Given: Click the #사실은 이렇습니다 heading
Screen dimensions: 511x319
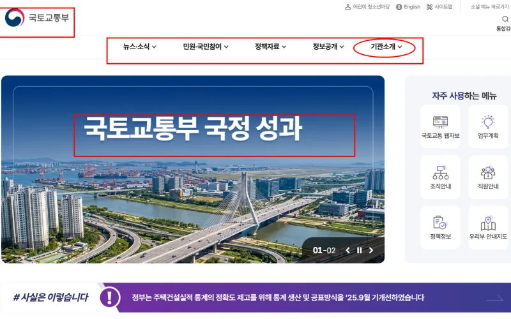Looking at the screenshot, I should click(x=50, y=297).
